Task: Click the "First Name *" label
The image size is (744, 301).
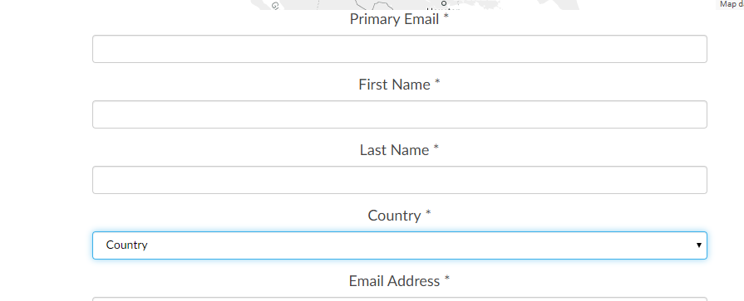Action: coord(399,85)
